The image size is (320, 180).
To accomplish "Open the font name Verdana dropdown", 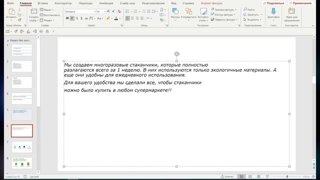I will (94, 11).
